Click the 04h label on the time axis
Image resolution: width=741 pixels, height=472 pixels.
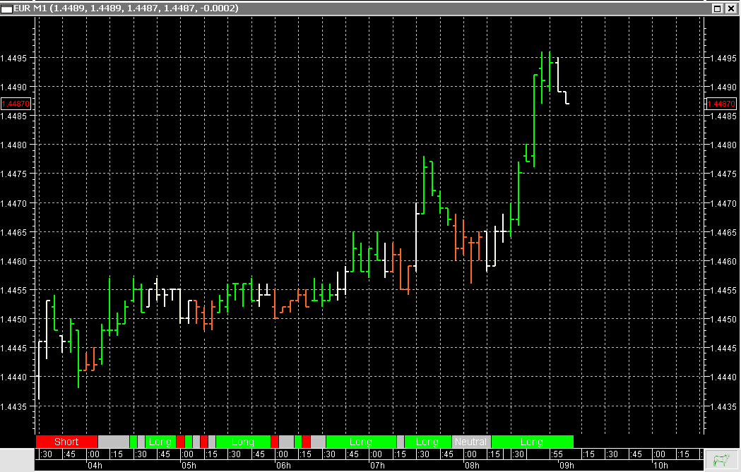pyautogui.click(x=95, y=466)
